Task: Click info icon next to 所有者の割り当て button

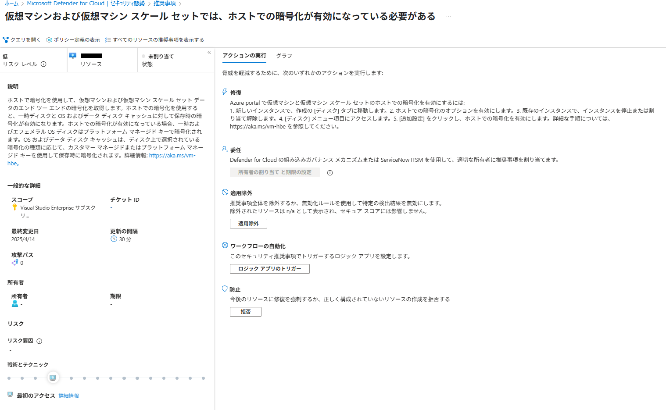Action: [330, 173]
